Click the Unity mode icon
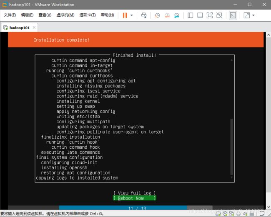271x217 pixels. pyautogui.click(x=219, y=15)
